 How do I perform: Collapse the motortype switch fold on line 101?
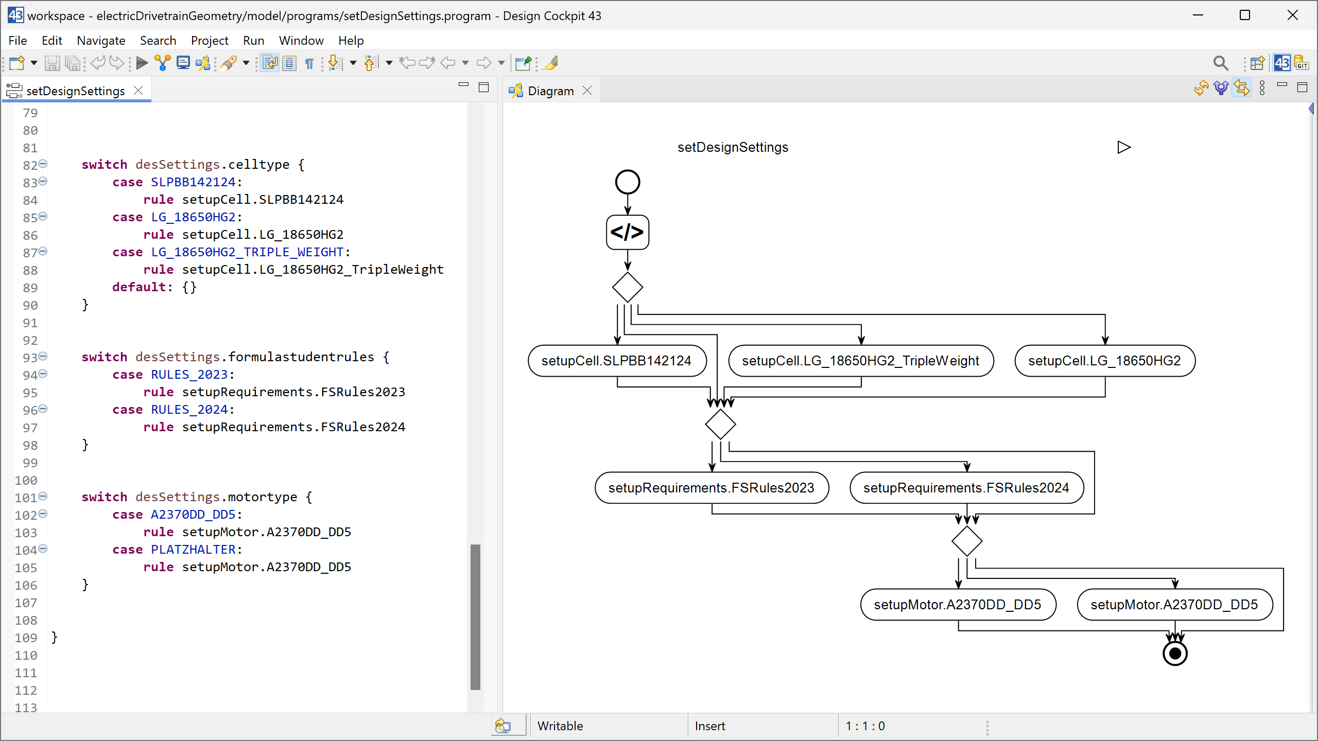coord(43,496)
